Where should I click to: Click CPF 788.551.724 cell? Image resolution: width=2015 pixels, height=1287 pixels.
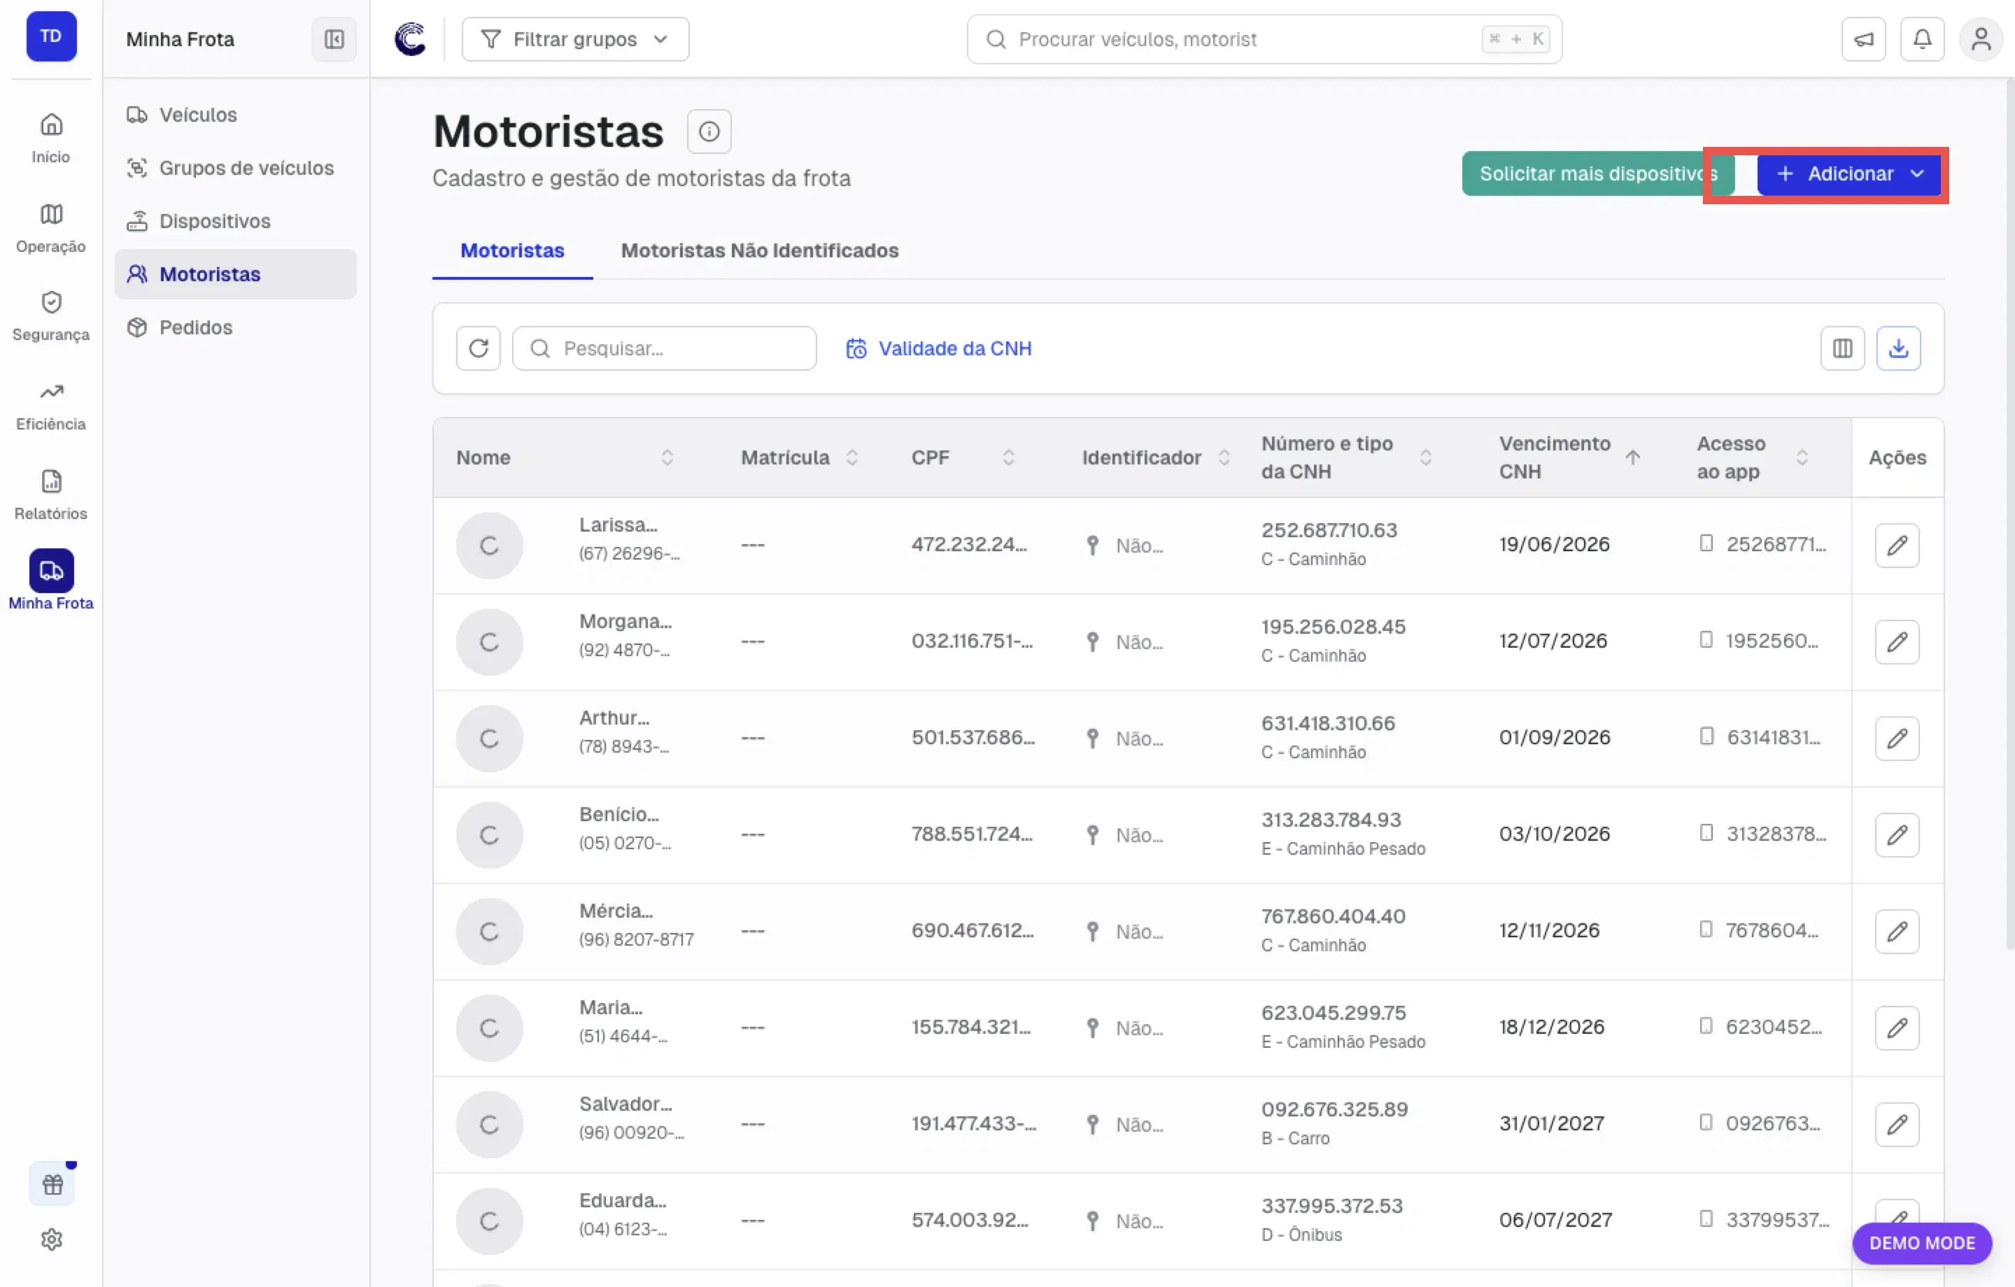point(972,834)
